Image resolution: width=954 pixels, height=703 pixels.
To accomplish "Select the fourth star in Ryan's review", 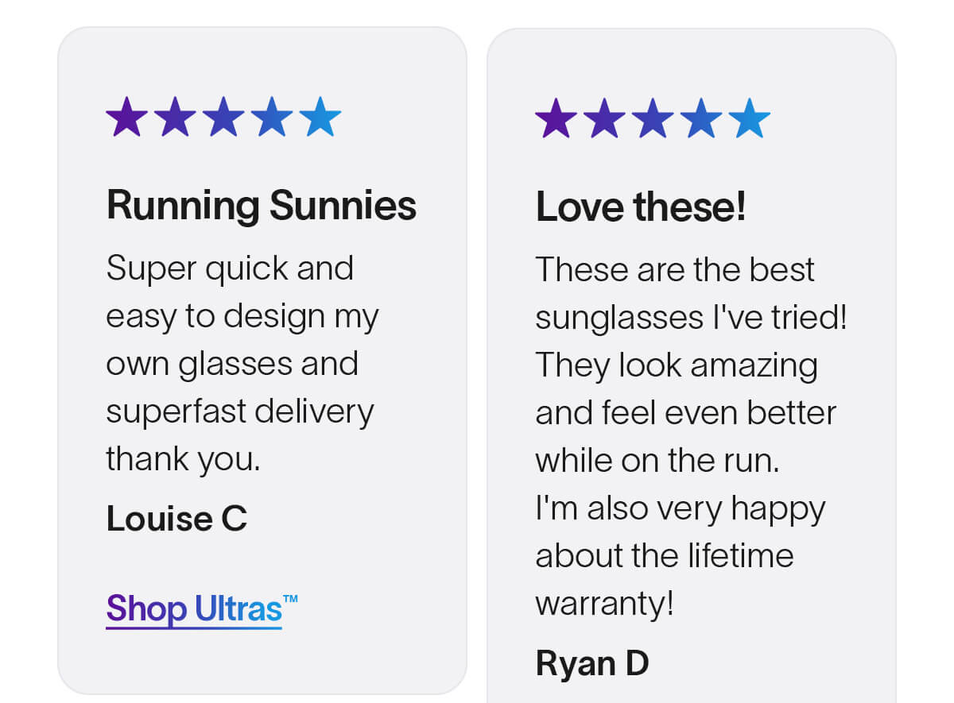I will tap(701, 118).
